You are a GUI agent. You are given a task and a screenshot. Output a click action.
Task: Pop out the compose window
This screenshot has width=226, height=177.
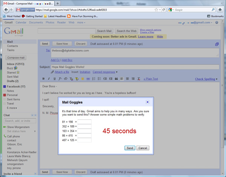[x=217, y=44]
